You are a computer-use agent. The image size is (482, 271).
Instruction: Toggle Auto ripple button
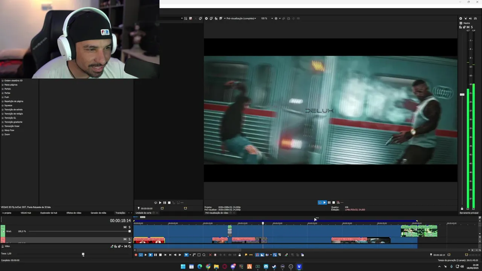[x=267, y=255]
